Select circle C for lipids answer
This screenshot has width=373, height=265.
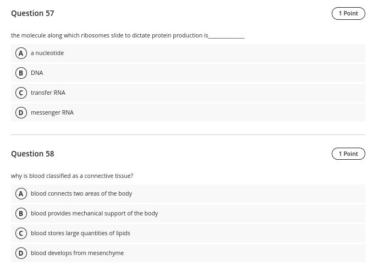(x=21, y=234)
